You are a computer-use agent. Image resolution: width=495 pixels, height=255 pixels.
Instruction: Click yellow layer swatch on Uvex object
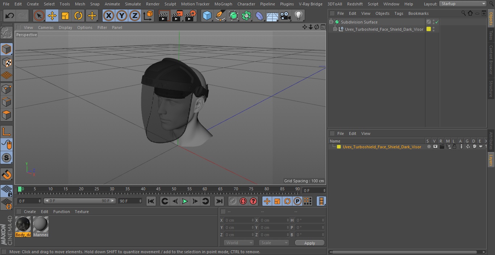coord(429,29)
